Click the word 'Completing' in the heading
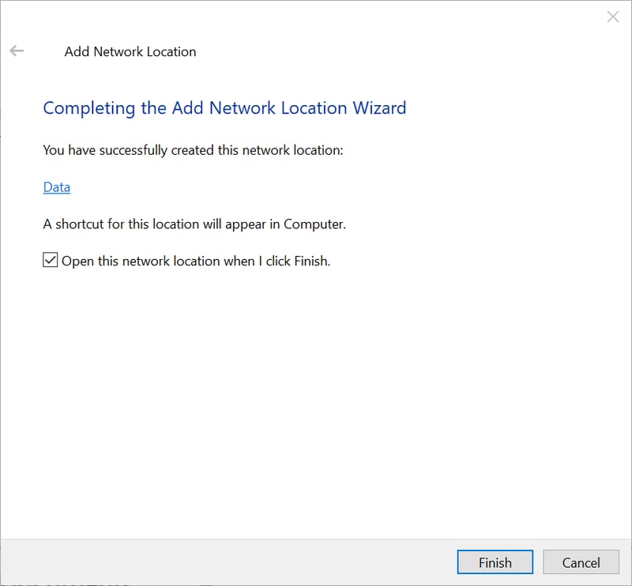The image size is (632, 586). [89, 108]
